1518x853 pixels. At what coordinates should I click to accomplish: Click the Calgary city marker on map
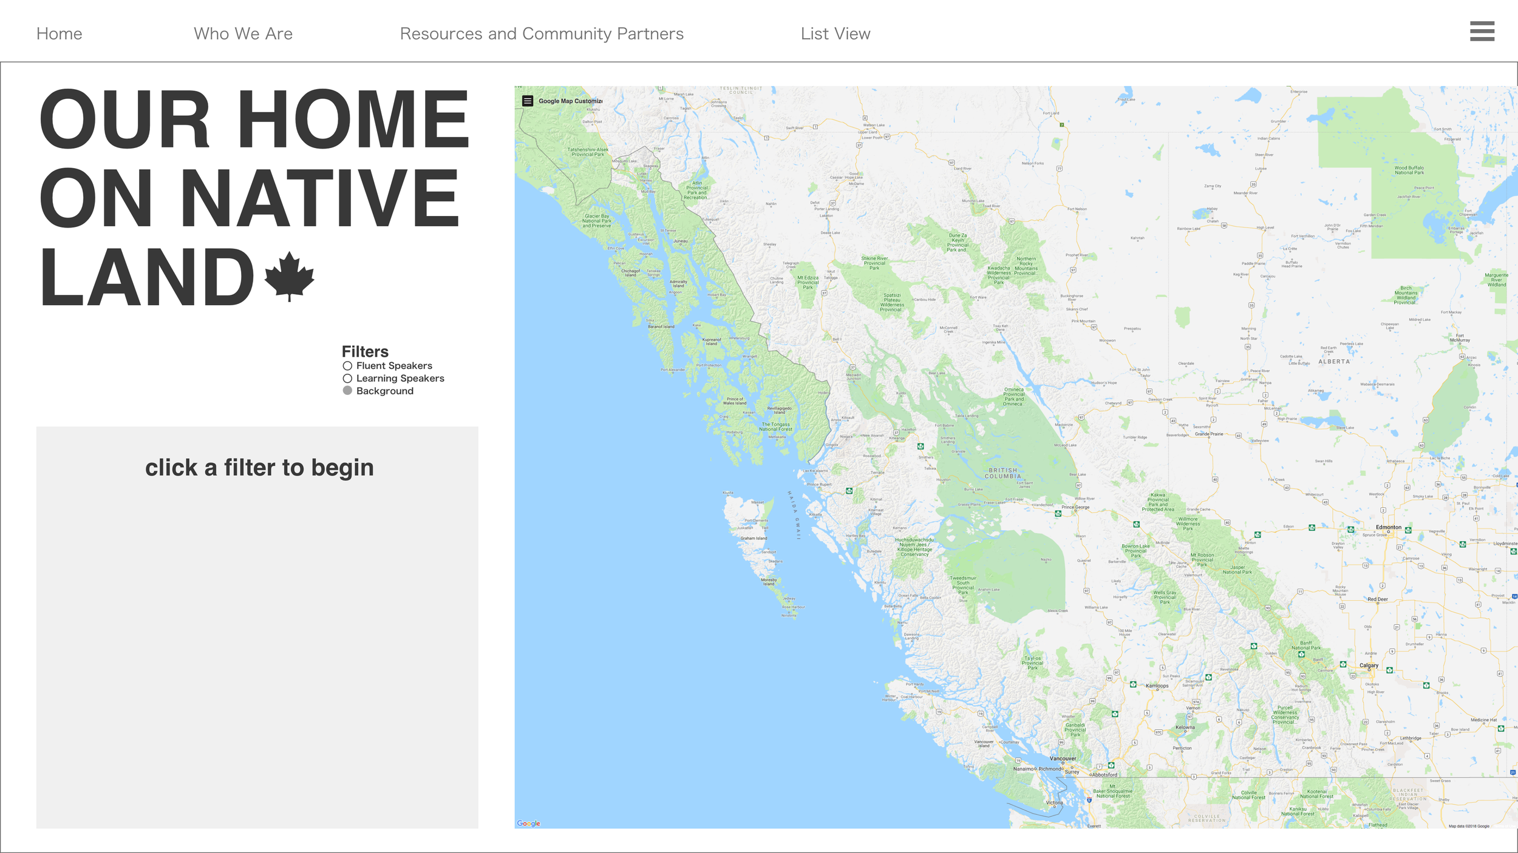coord(1369,670)
